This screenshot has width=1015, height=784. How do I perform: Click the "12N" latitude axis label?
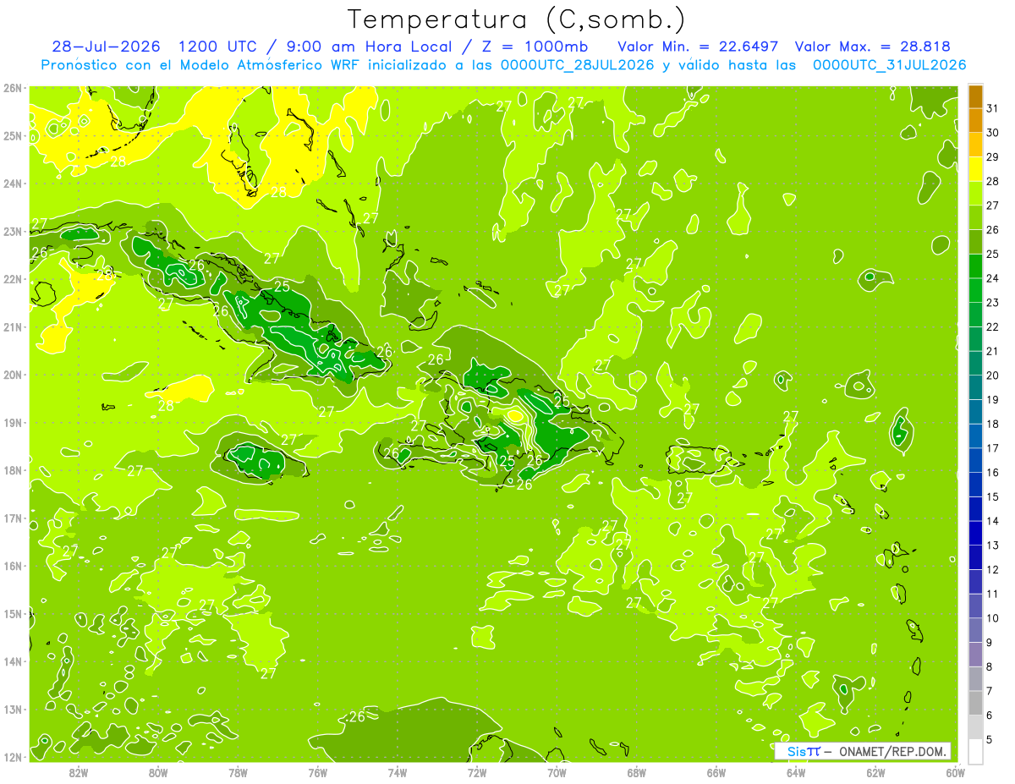pos(13,757)
